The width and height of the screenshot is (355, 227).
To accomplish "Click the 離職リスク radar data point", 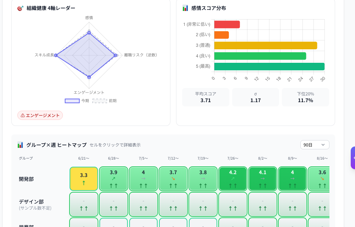I will coord(115,55).
